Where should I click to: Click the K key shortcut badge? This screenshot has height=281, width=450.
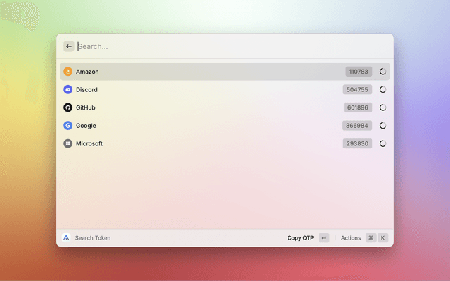point(383,238)
